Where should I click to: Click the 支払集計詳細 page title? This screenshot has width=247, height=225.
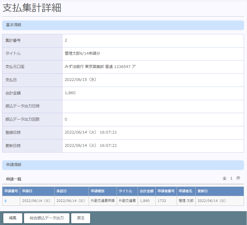32,8
